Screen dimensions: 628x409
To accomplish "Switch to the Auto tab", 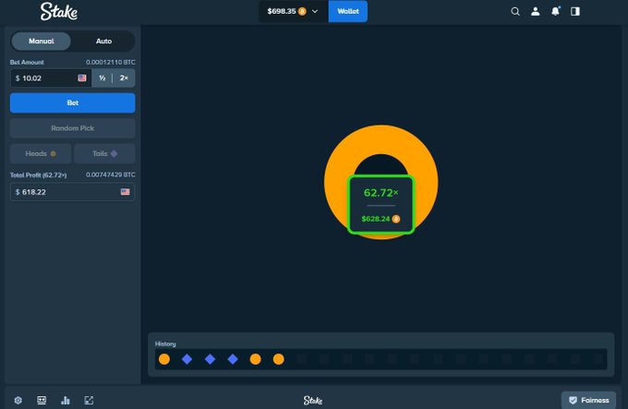I will (x=103, y=42).
